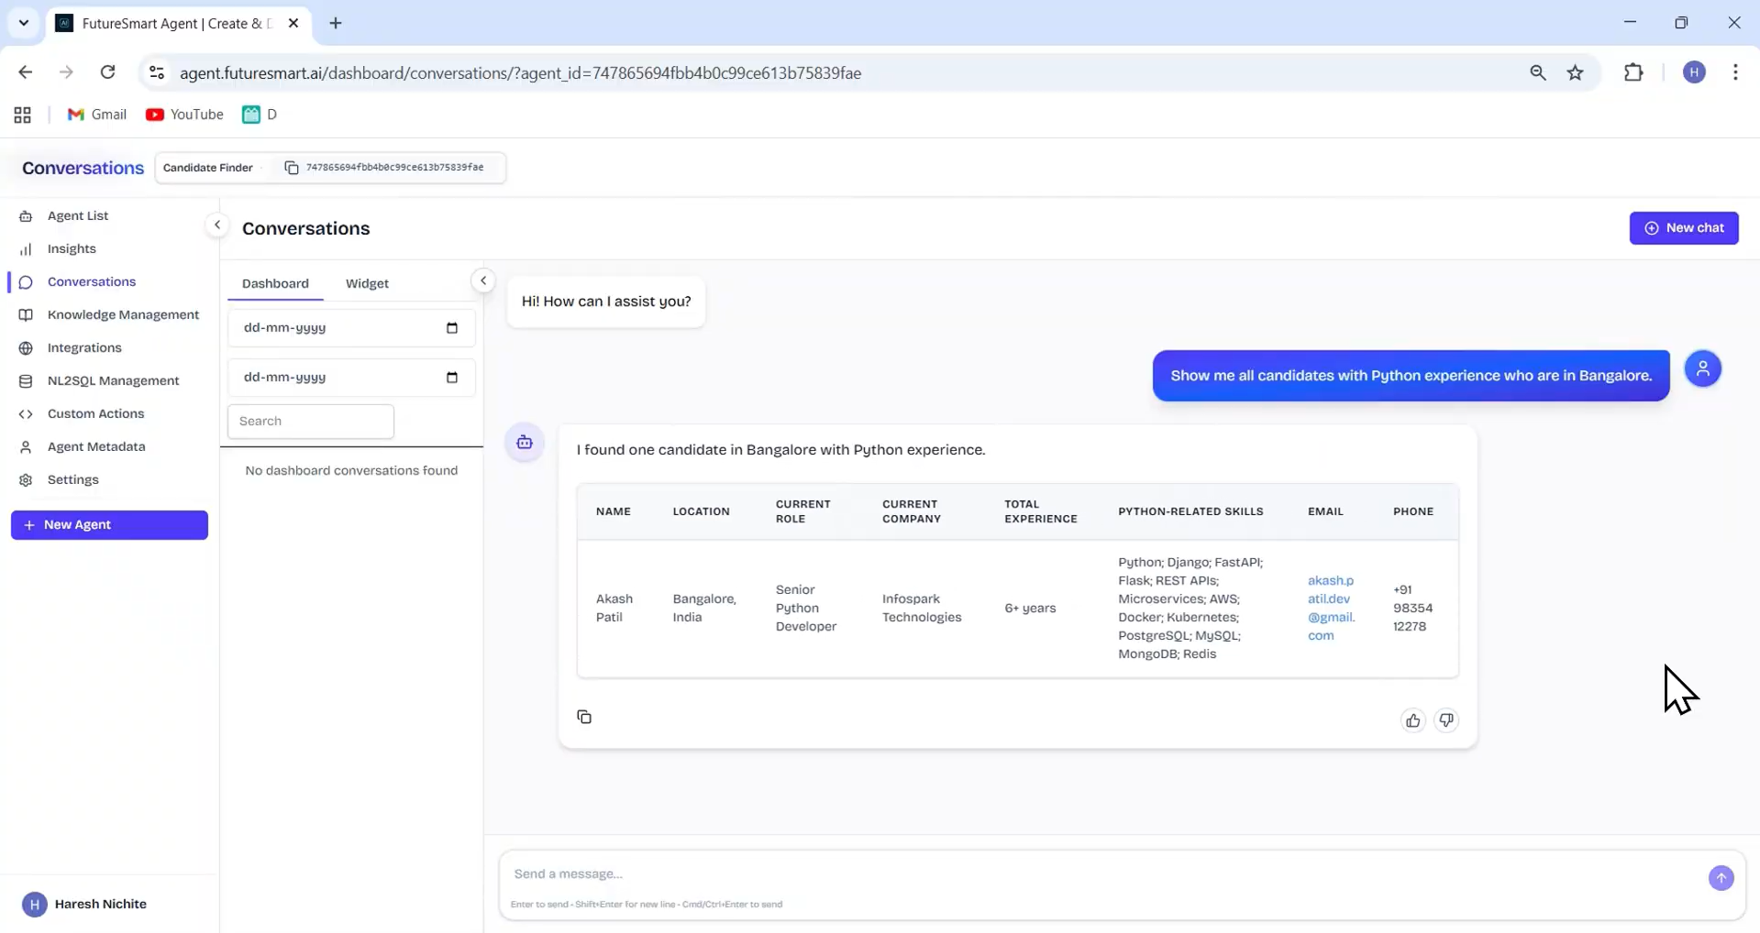
Task: Click the Python-Related Skills column header
Action: pyautogui.click(x=1190, y=511)
